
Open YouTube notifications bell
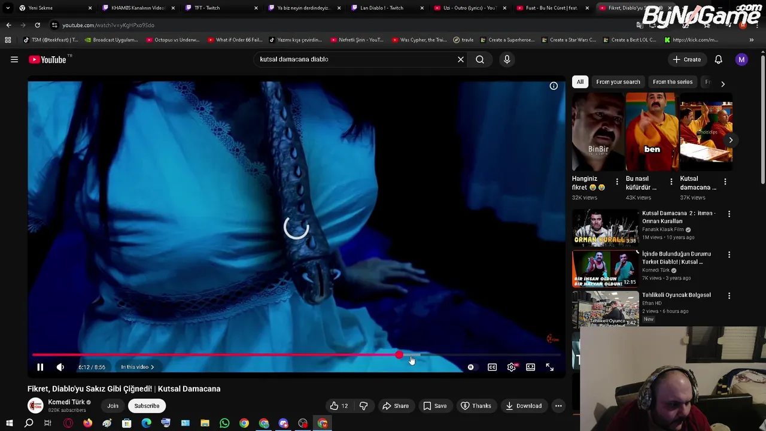coord(718,59)
